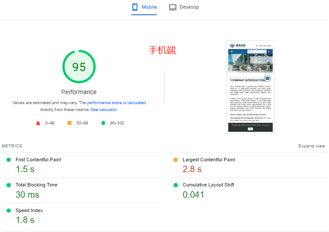Click the mobile phone icon
This screenshot has height=232, width=329.
click(x=135, y=7)
